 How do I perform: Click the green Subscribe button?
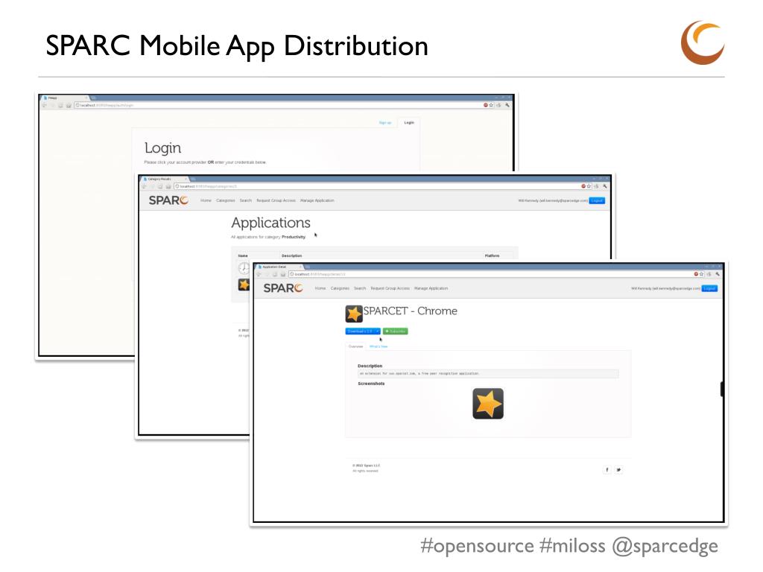[x=396, y=331]
